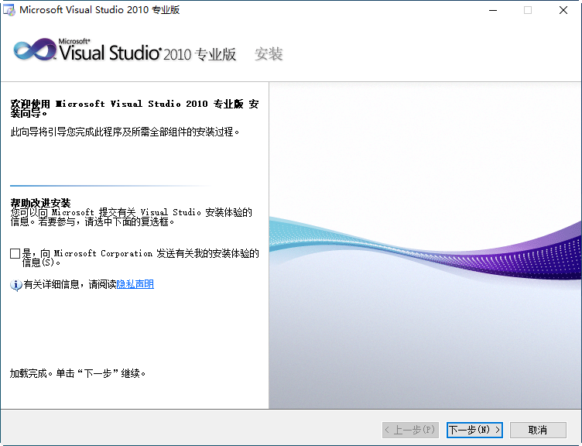This screenshot has width=582, height=446.
Task: Enable sending setup experience to Microsoft Corporation
Action: coord(15,254)
